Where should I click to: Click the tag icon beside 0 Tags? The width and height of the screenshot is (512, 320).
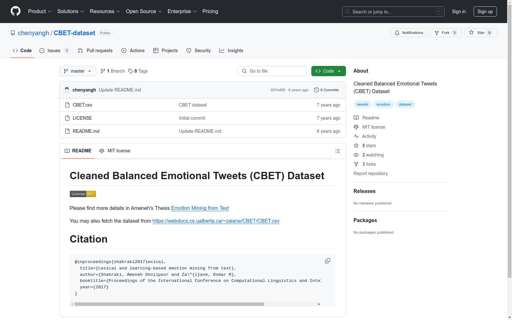(131, 71)
